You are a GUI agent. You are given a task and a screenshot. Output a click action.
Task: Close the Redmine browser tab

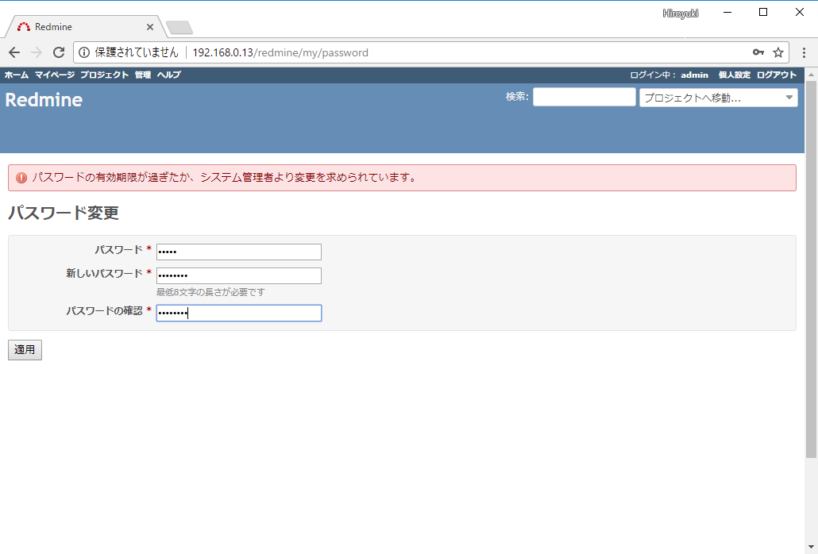tap(150, 26)
